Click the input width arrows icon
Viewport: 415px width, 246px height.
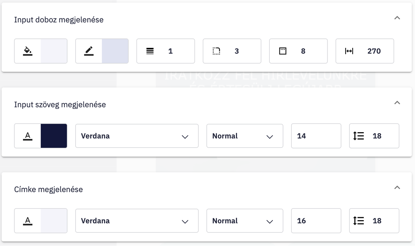(349, 51)
